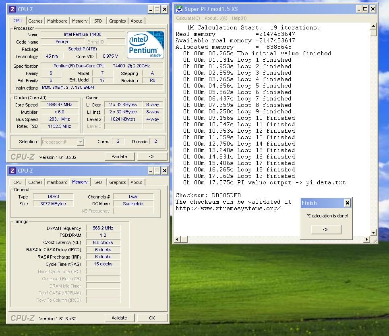Click Validate in the bottom CPU-Z Memory window

(x=119, y=318)
